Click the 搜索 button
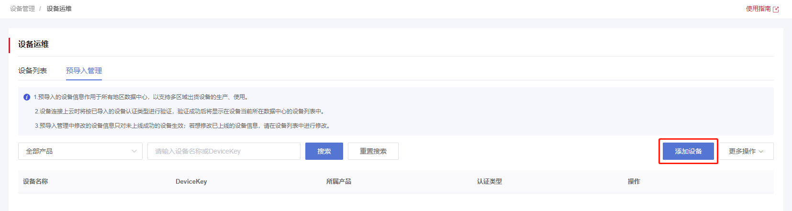 (x=324, y=151)
